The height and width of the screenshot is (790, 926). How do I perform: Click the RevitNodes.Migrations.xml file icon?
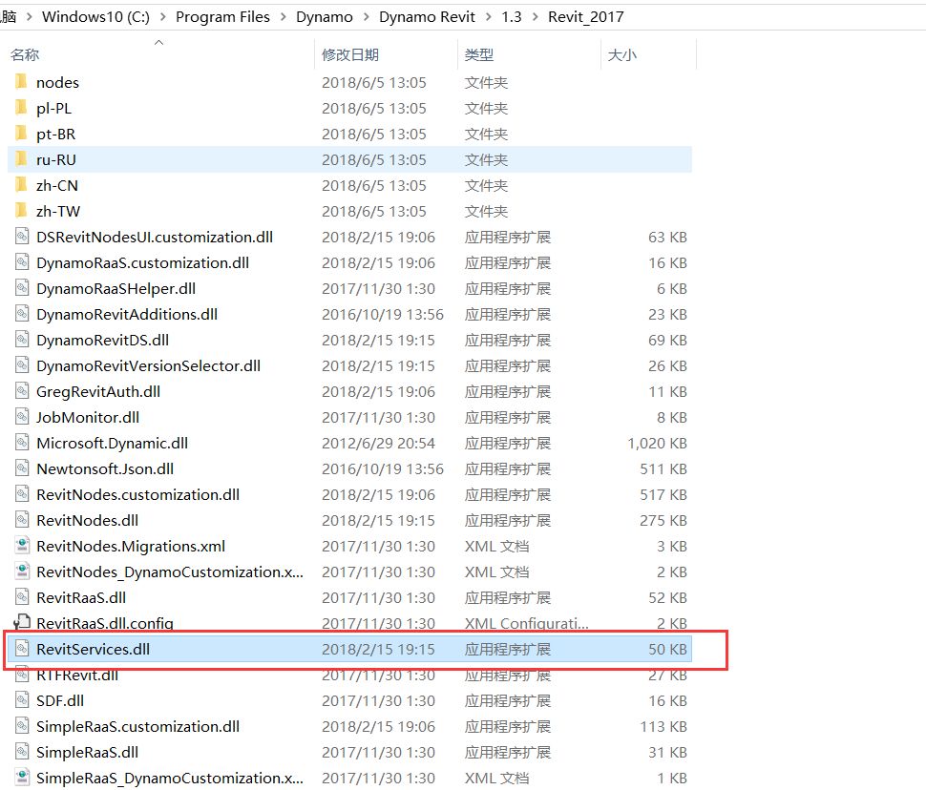[22, 546]
